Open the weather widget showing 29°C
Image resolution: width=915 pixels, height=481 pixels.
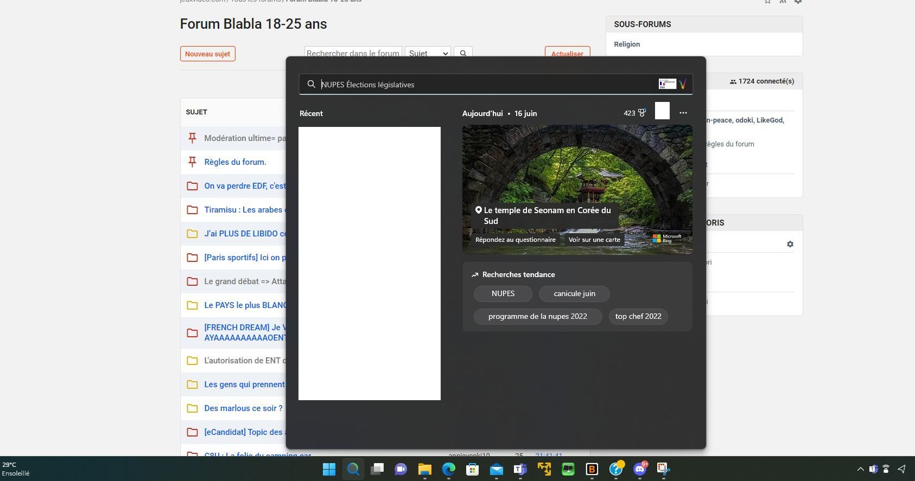[16, 469]
